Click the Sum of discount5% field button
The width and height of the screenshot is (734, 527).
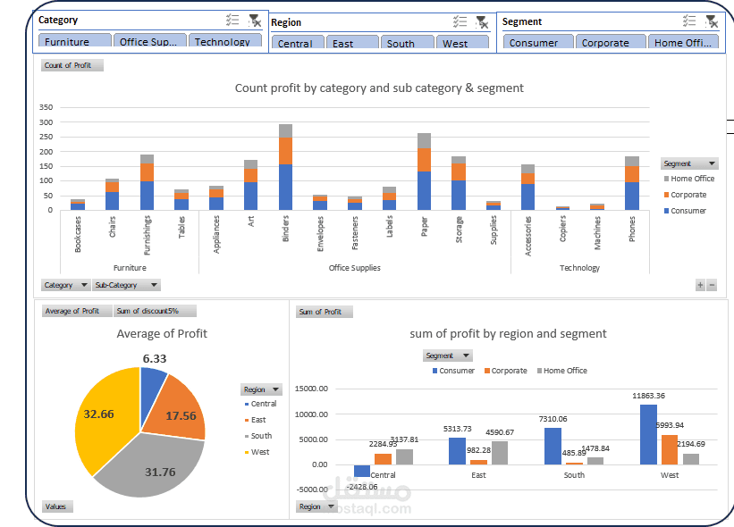click(x=155, y=311)
